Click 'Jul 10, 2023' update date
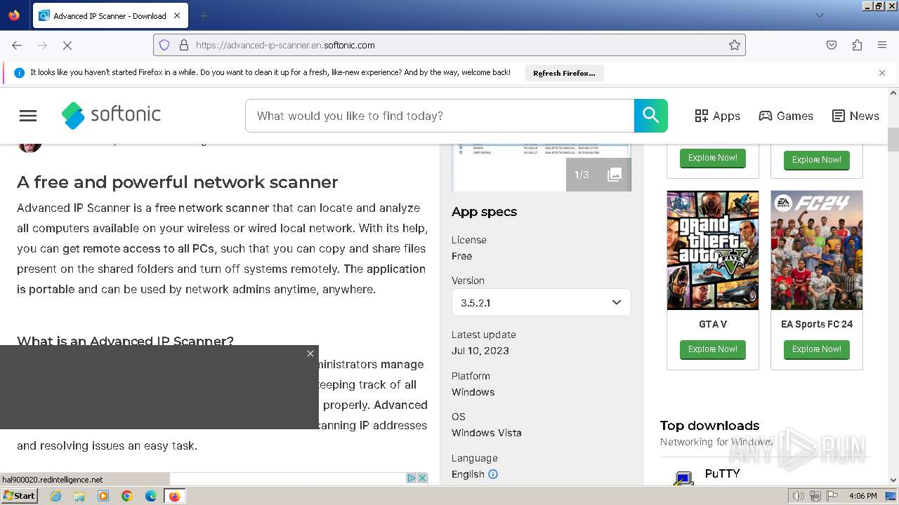 pyautogui.click(x=480, y=351)
